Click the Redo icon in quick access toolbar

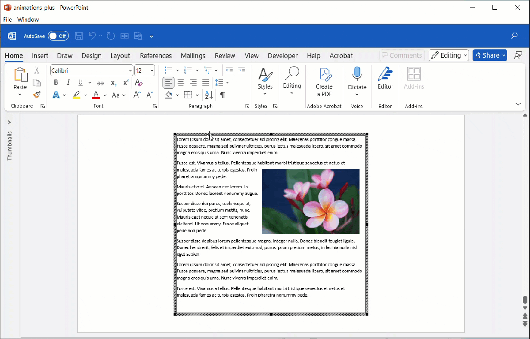pyautogui.click(x=111, y=36)
